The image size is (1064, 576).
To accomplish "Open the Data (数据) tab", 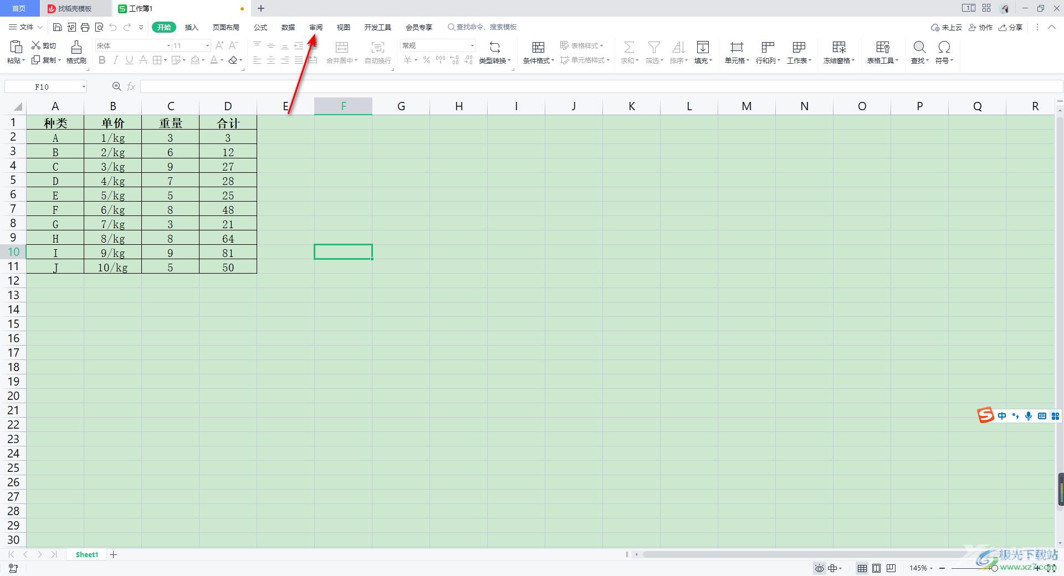I will tap(288, 27).
